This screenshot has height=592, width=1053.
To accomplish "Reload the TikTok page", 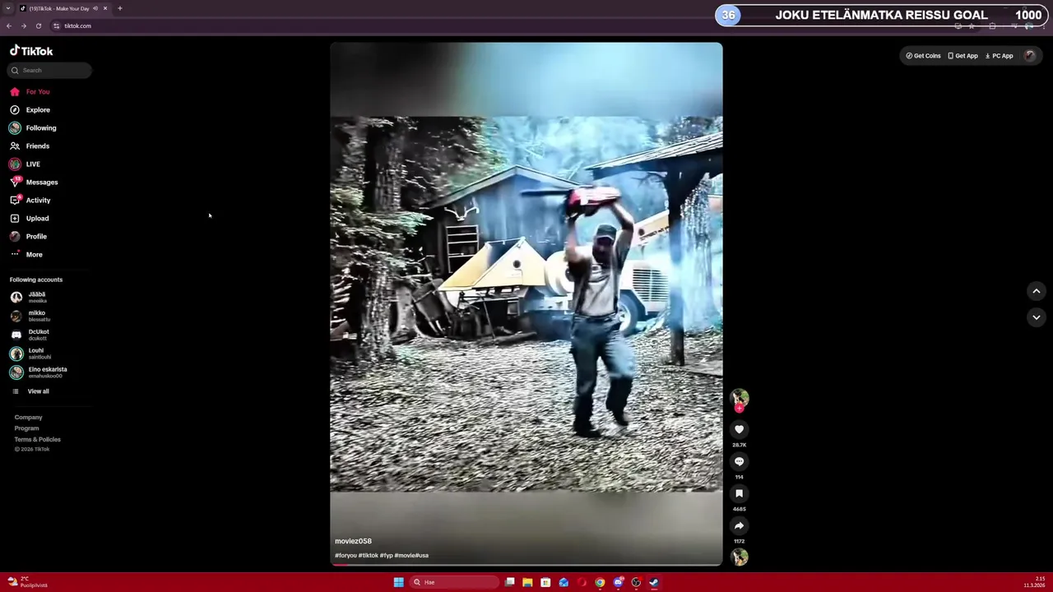I will pos(39,25).
